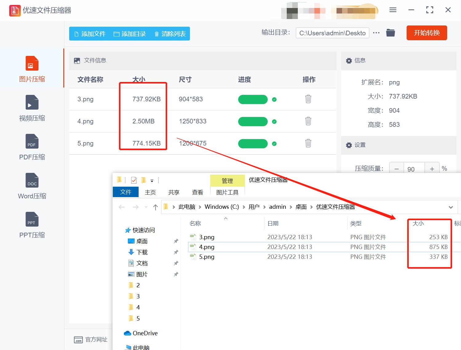Open the Explorer 主页 menu tab
The image size is (461, 350).
coord(150,192)
